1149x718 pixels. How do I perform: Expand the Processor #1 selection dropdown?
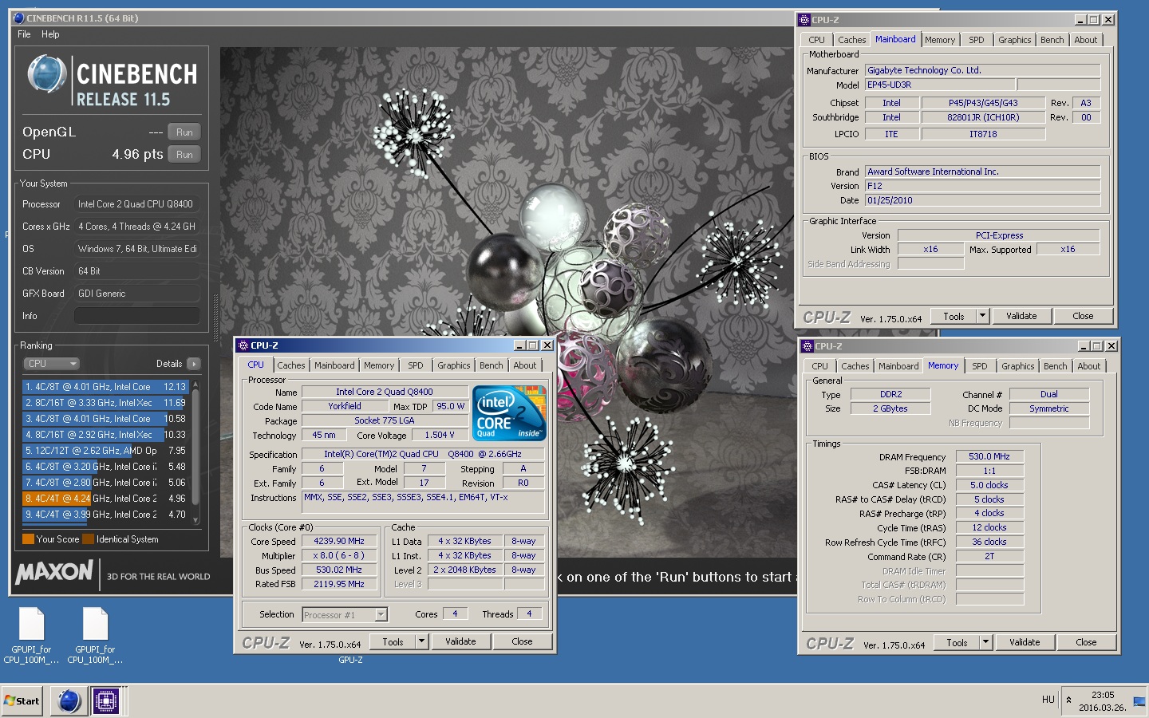click(x=381, y=614)
